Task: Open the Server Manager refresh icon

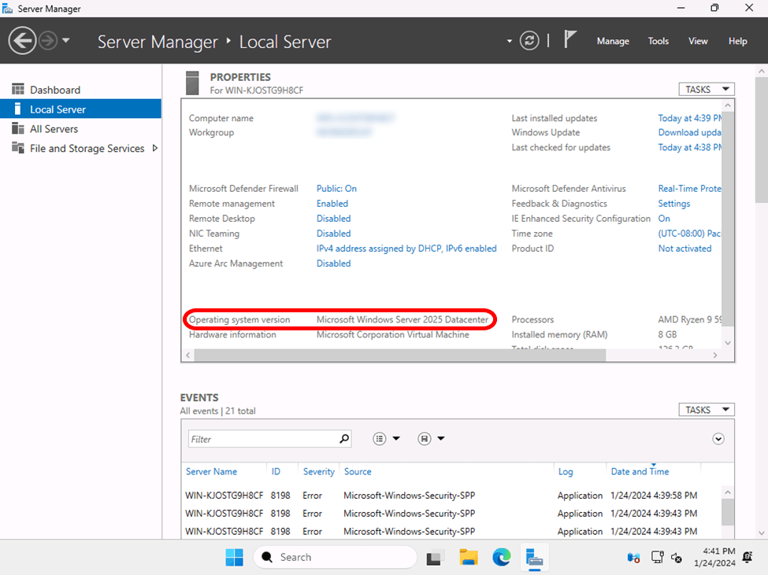Action: pos(529,40)
